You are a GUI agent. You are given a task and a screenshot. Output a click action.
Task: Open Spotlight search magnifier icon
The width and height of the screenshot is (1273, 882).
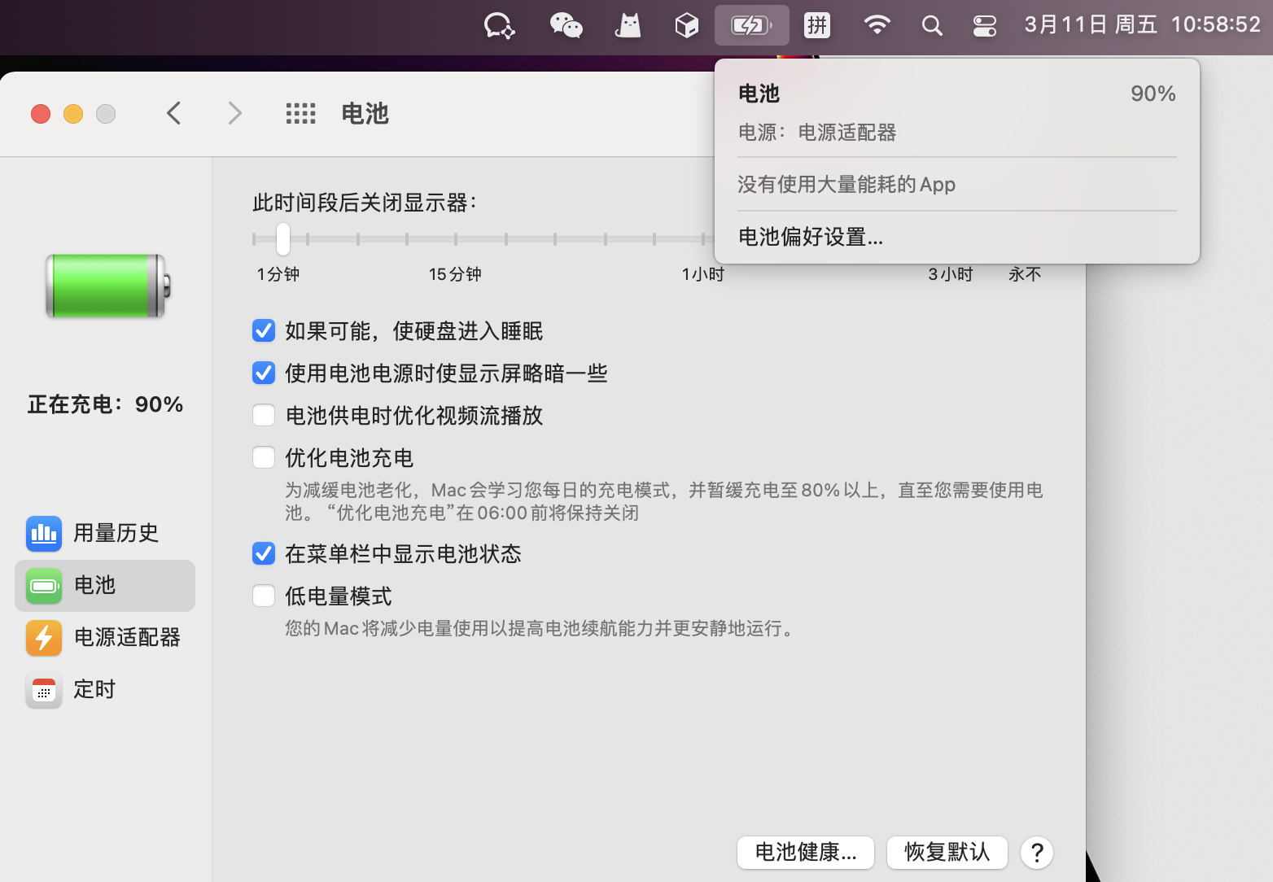(932, 25)
